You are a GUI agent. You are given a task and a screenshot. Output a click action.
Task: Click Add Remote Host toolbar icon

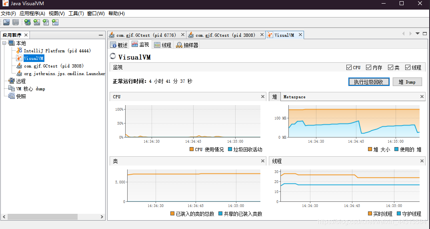[x=28, y=22]
